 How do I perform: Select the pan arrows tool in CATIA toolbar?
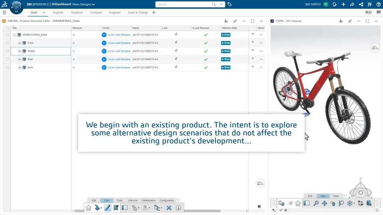[x=324, y=203]
